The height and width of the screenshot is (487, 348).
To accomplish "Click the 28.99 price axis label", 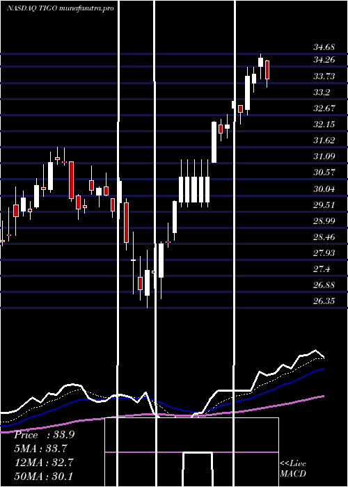I will (x=324, y=221).
